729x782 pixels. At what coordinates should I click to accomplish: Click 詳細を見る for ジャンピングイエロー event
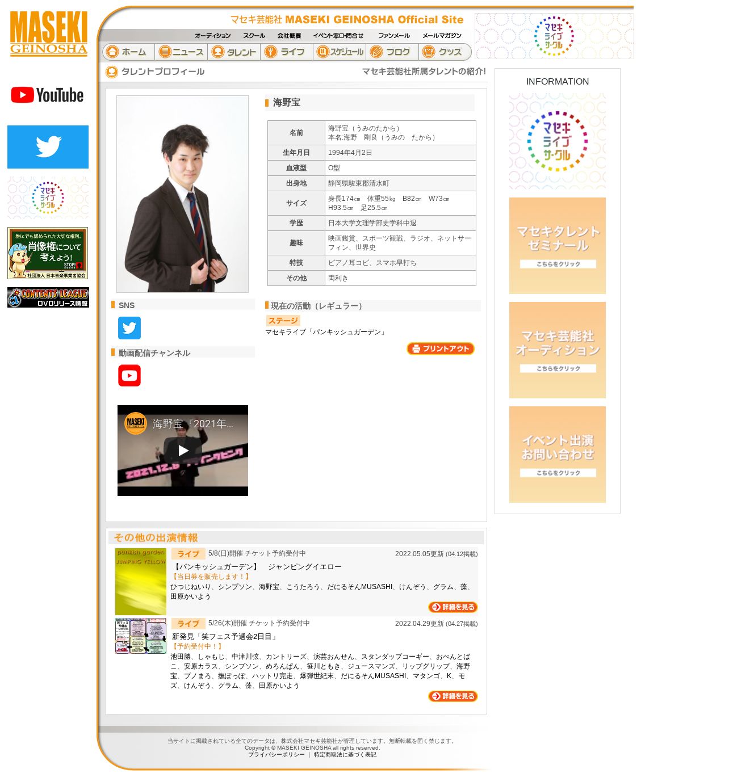tap(453, 607)
